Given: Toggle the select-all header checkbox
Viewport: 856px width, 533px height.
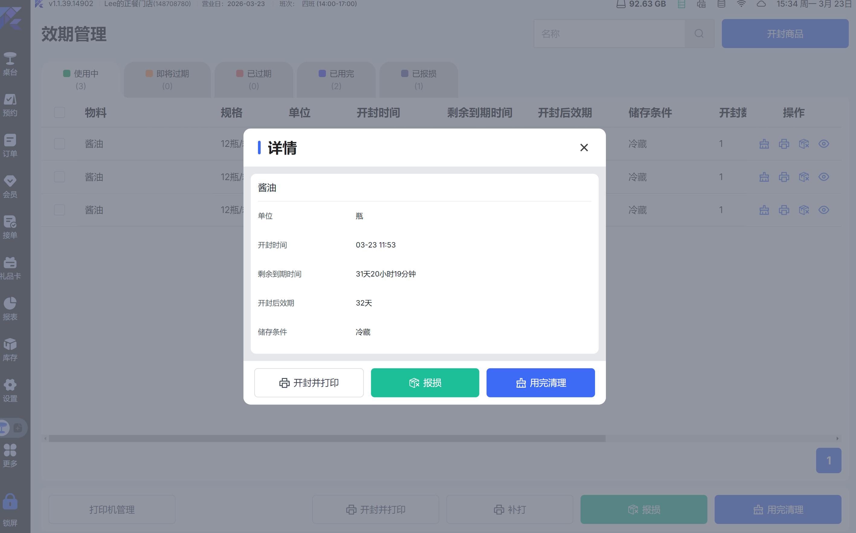Looking at the screenshot, I should 60,112.
